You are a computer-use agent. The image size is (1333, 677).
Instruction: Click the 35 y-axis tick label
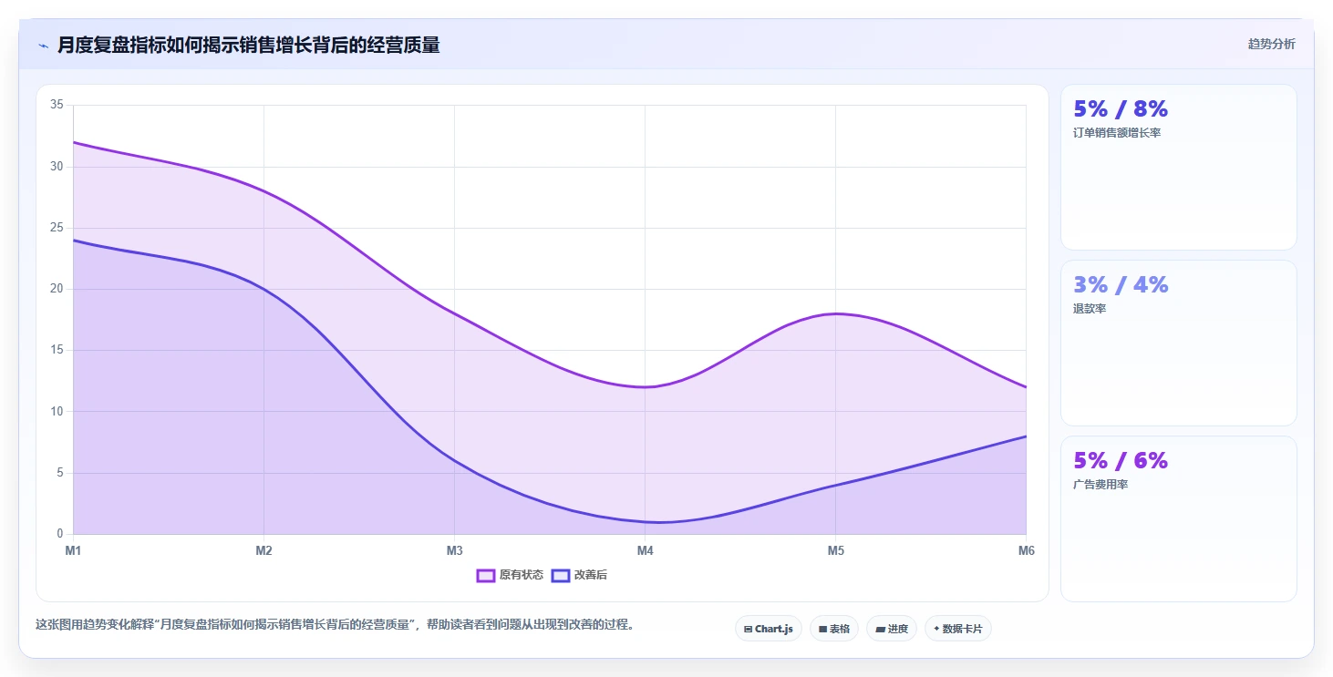(x=57, y=106)
